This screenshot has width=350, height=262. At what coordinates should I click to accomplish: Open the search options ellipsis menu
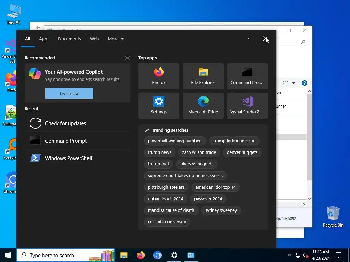(x=251, y=39)
